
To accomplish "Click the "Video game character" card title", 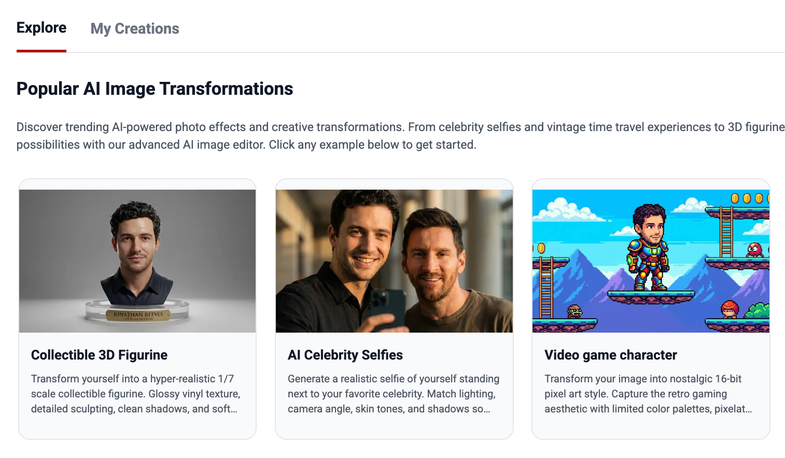I will (611, 355).
